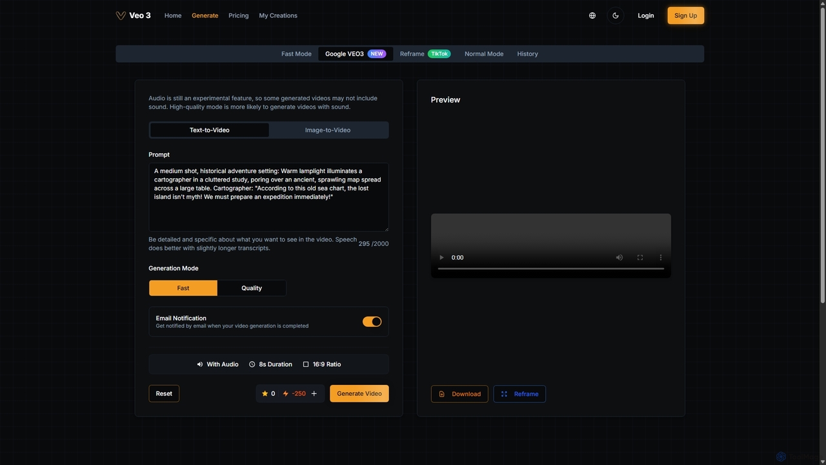The height and width of the screenshot is (465, 826).
Task: Click the star credits icon
Action: 265,393
